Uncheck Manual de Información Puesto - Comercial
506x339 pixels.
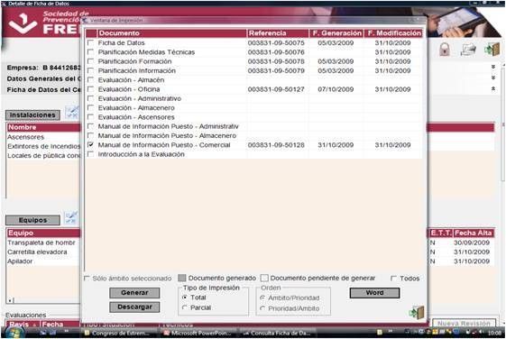[91, 145]
